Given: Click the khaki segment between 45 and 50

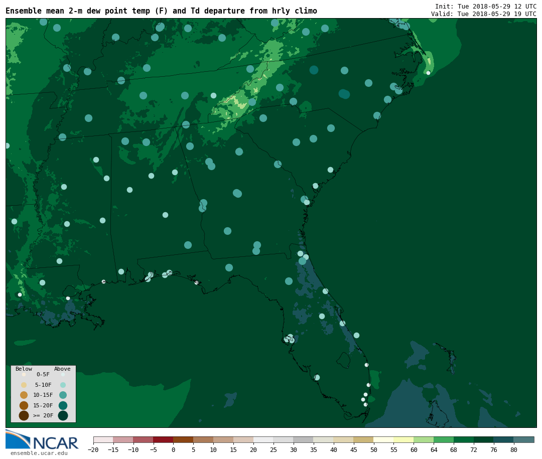Looking at the screenshot, I should [x=364, y=439].
